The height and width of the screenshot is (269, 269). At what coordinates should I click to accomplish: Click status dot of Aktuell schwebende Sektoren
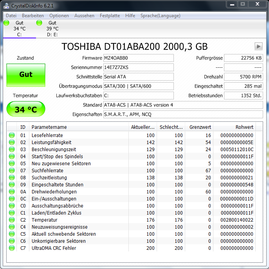[12, 234]
